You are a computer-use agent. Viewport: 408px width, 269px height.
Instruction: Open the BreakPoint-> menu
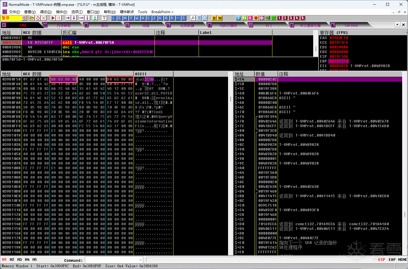[162, 12]
